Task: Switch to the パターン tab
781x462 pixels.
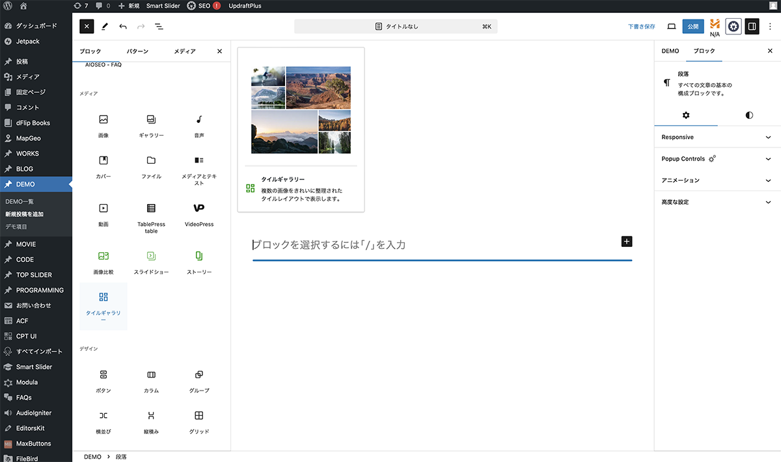Action: click(x=137, y=51)
